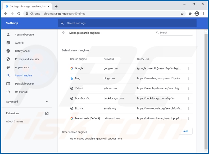
Task: Expand the Advanced section
Action: (27, 102)
